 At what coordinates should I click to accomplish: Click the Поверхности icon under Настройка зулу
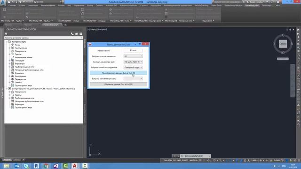(13, 51)
